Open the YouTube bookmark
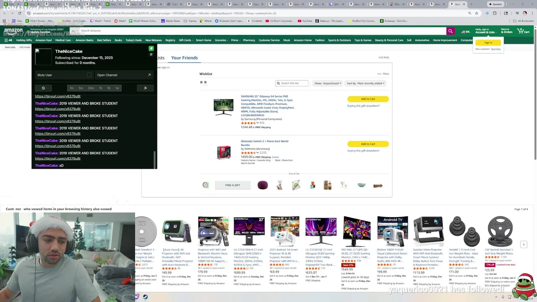Image resolution: width=537 pixels, height=302 pixels. 305,21
